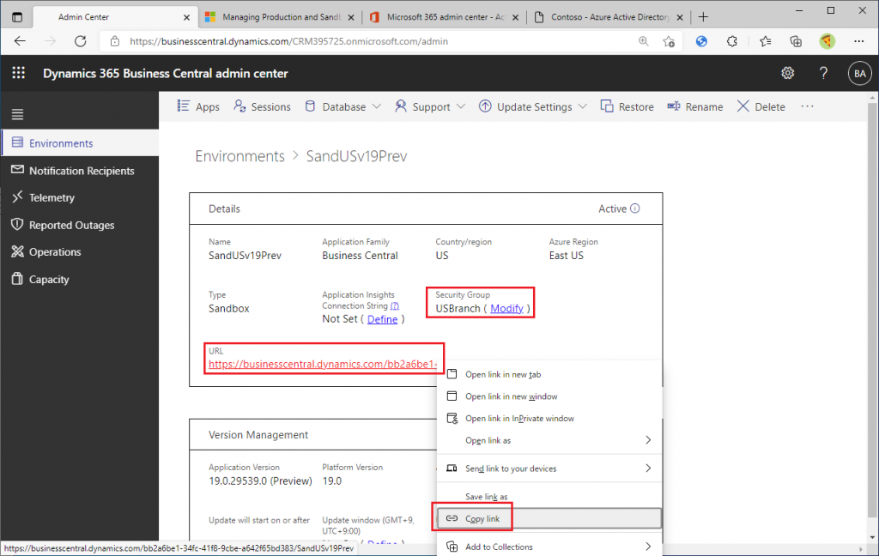Open Telemetry in the sidebar
879x556 pixels.
point(80,197)
